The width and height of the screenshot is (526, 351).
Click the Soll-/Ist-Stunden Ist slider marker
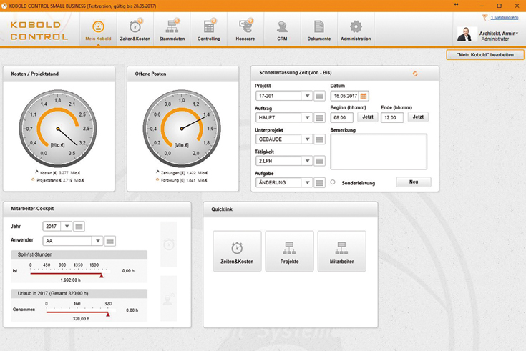(102, 275)
